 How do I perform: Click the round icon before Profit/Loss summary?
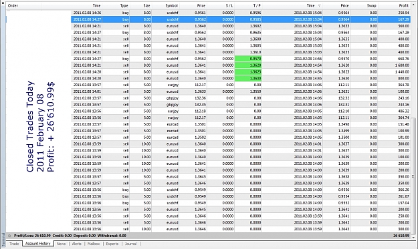pos(9,236)
